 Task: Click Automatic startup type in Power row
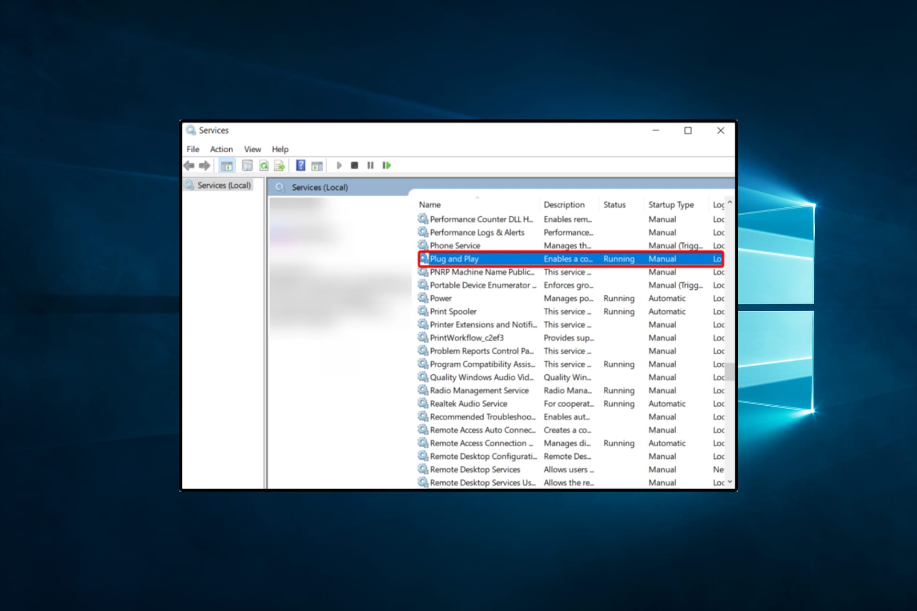point(667,298)
